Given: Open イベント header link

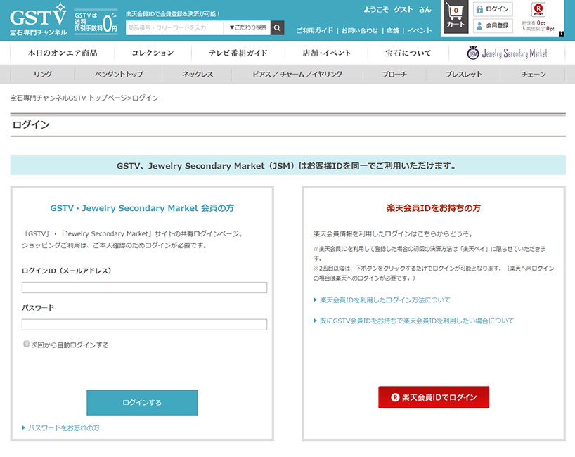Looking at the screenshot, I should pyautogui.click(x=419, y=30).
